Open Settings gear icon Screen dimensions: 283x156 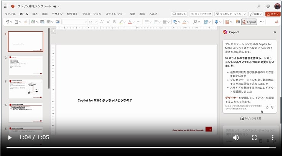coord(268,6)
